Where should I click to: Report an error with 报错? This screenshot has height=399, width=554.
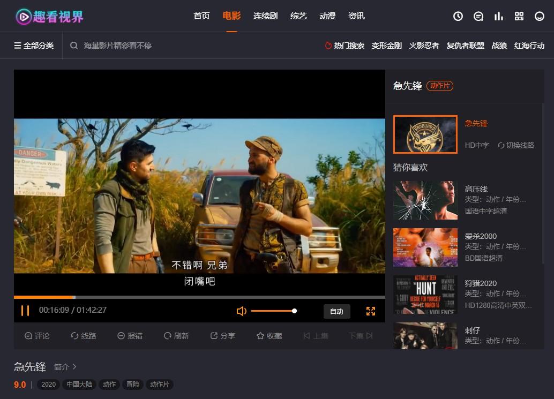tap(130, 336)
